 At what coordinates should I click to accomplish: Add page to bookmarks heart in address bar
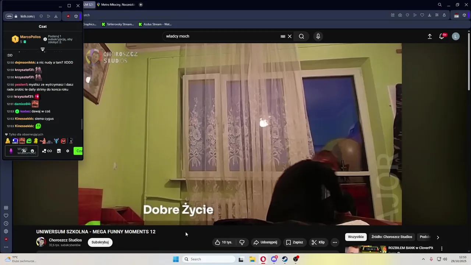(x=422, y=15)
